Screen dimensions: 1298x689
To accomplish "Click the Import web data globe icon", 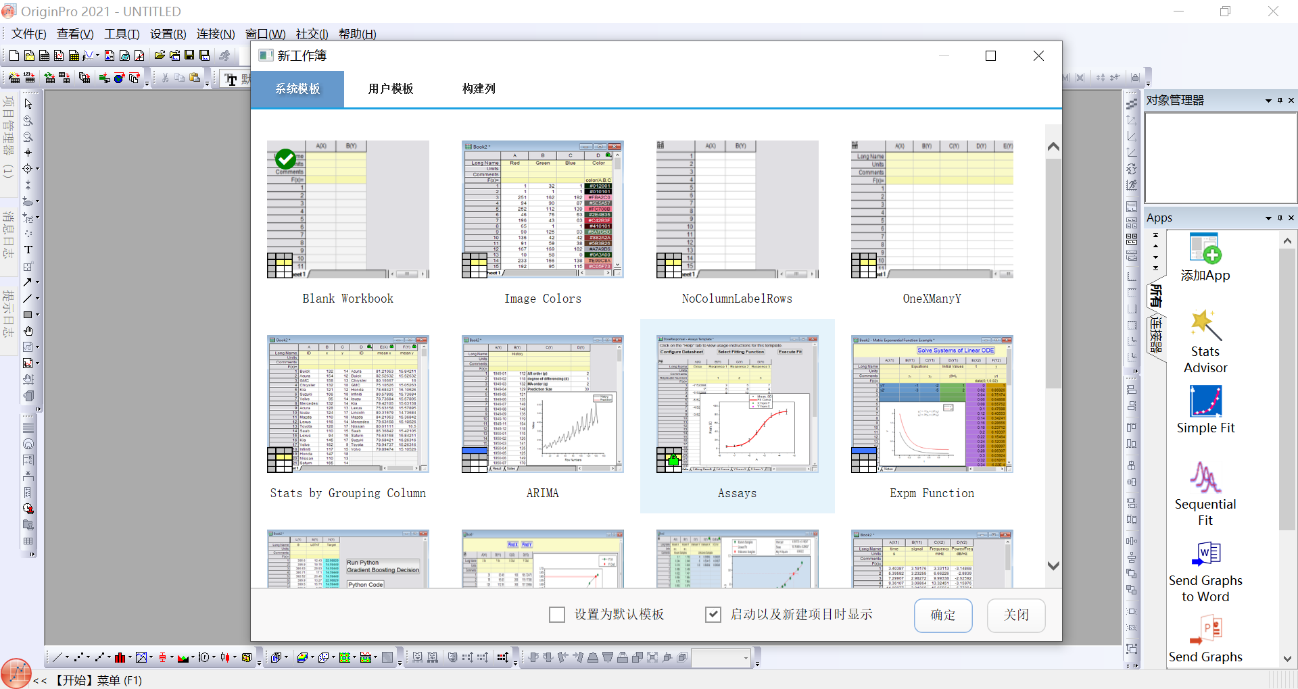I will tap(119, 78).
